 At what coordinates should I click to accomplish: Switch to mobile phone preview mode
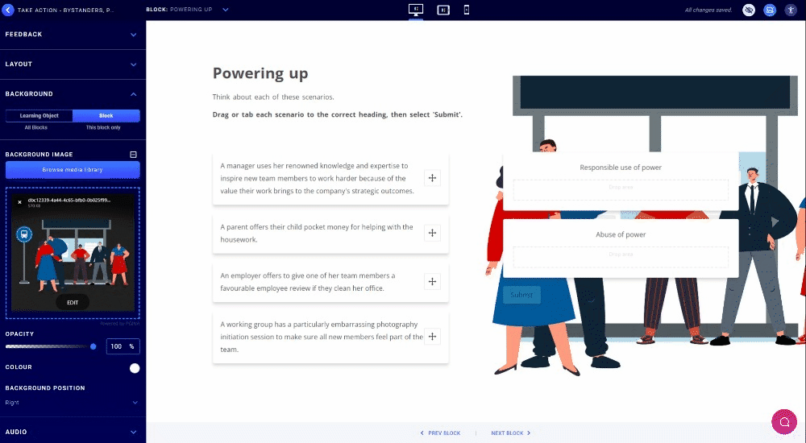coord(467,10)
